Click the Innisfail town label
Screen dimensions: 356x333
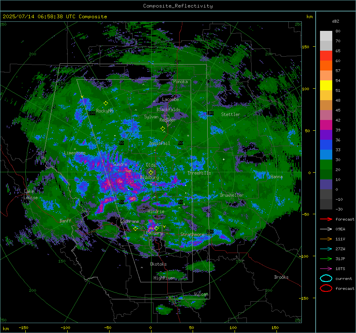[x=159, y=143]
